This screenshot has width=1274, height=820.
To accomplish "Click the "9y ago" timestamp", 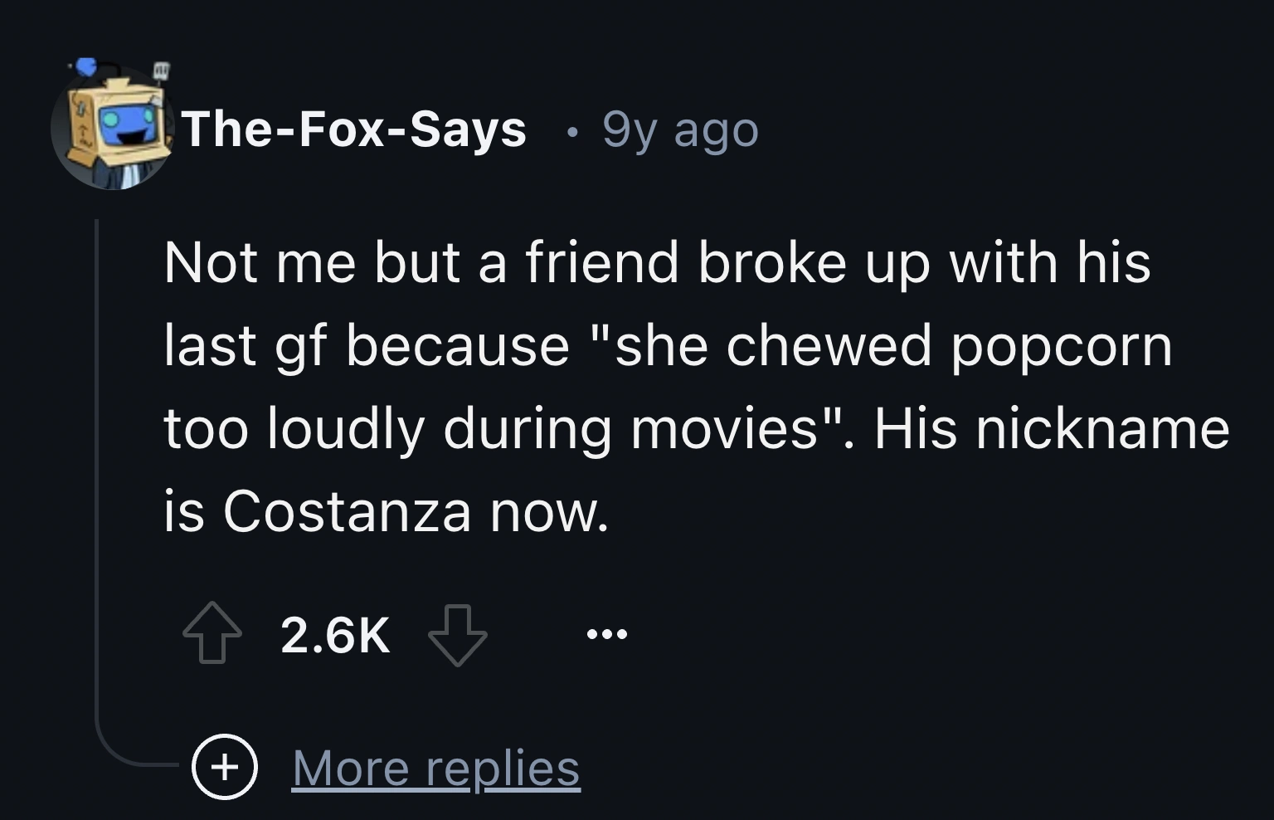I will pyautogui.click(x=680, y=130).
